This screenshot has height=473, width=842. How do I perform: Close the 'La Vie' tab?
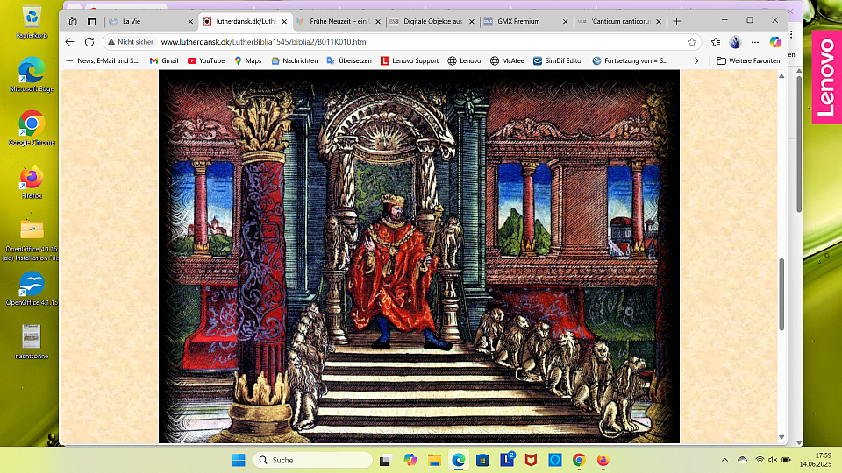click(190, 21)
